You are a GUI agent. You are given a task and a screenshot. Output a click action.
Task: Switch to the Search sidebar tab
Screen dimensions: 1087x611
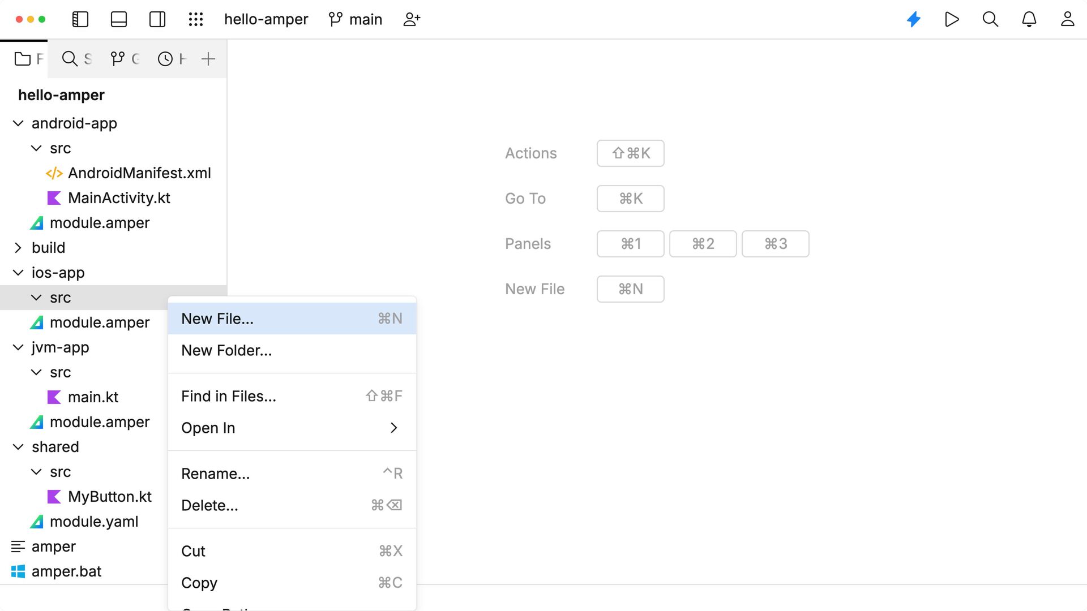(76, 59)
